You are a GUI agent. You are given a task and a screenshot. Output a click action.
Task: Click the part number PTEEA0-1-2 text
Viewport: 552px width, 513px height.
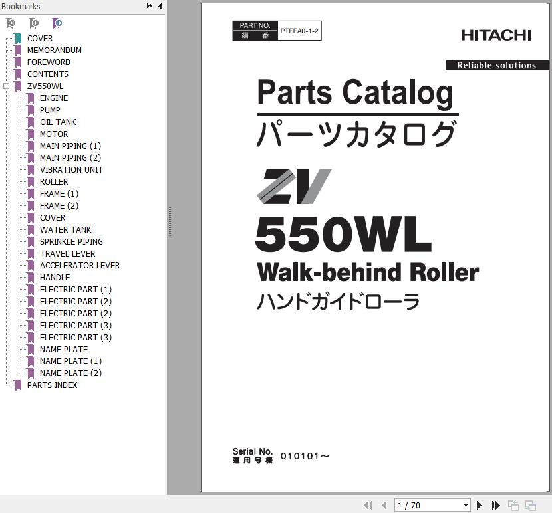(299, 31)
